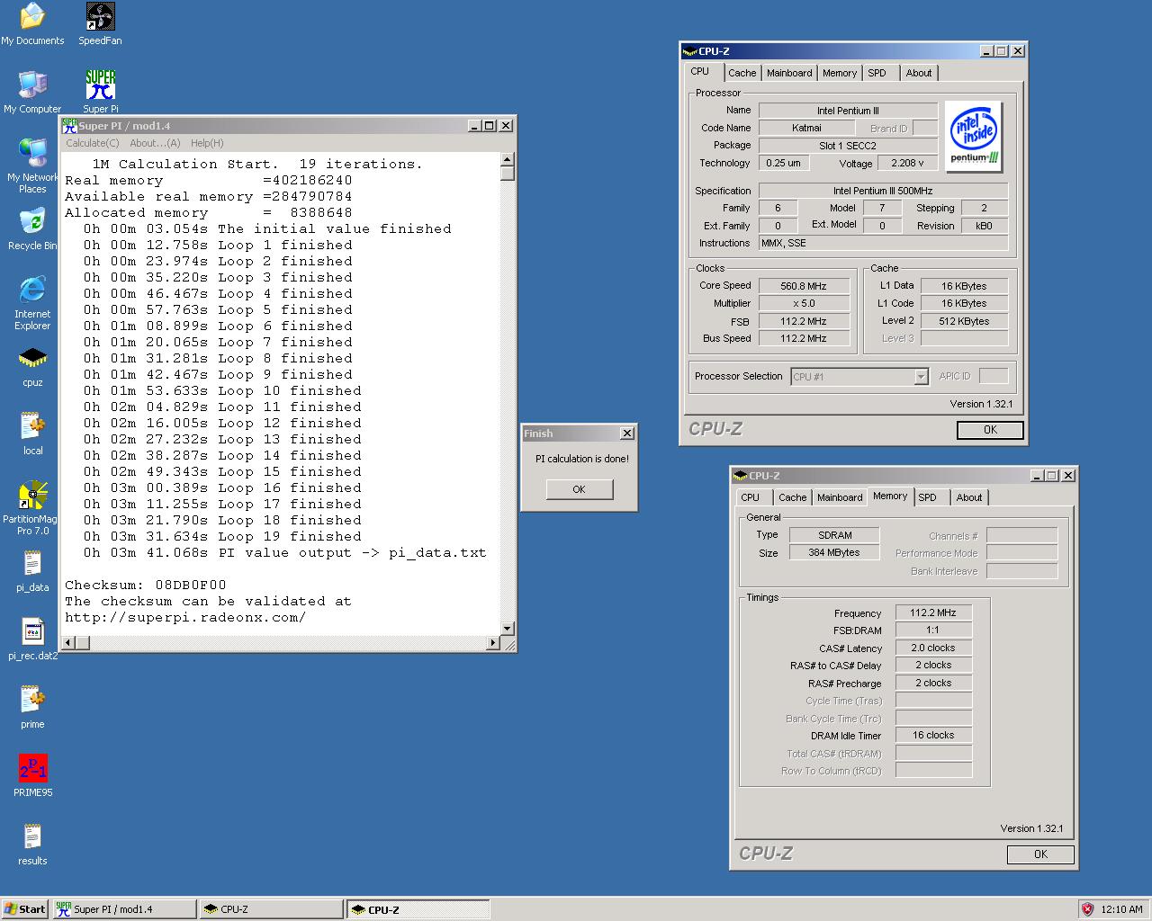Click the Code Name Katmai field

click(x=806, y=128)
